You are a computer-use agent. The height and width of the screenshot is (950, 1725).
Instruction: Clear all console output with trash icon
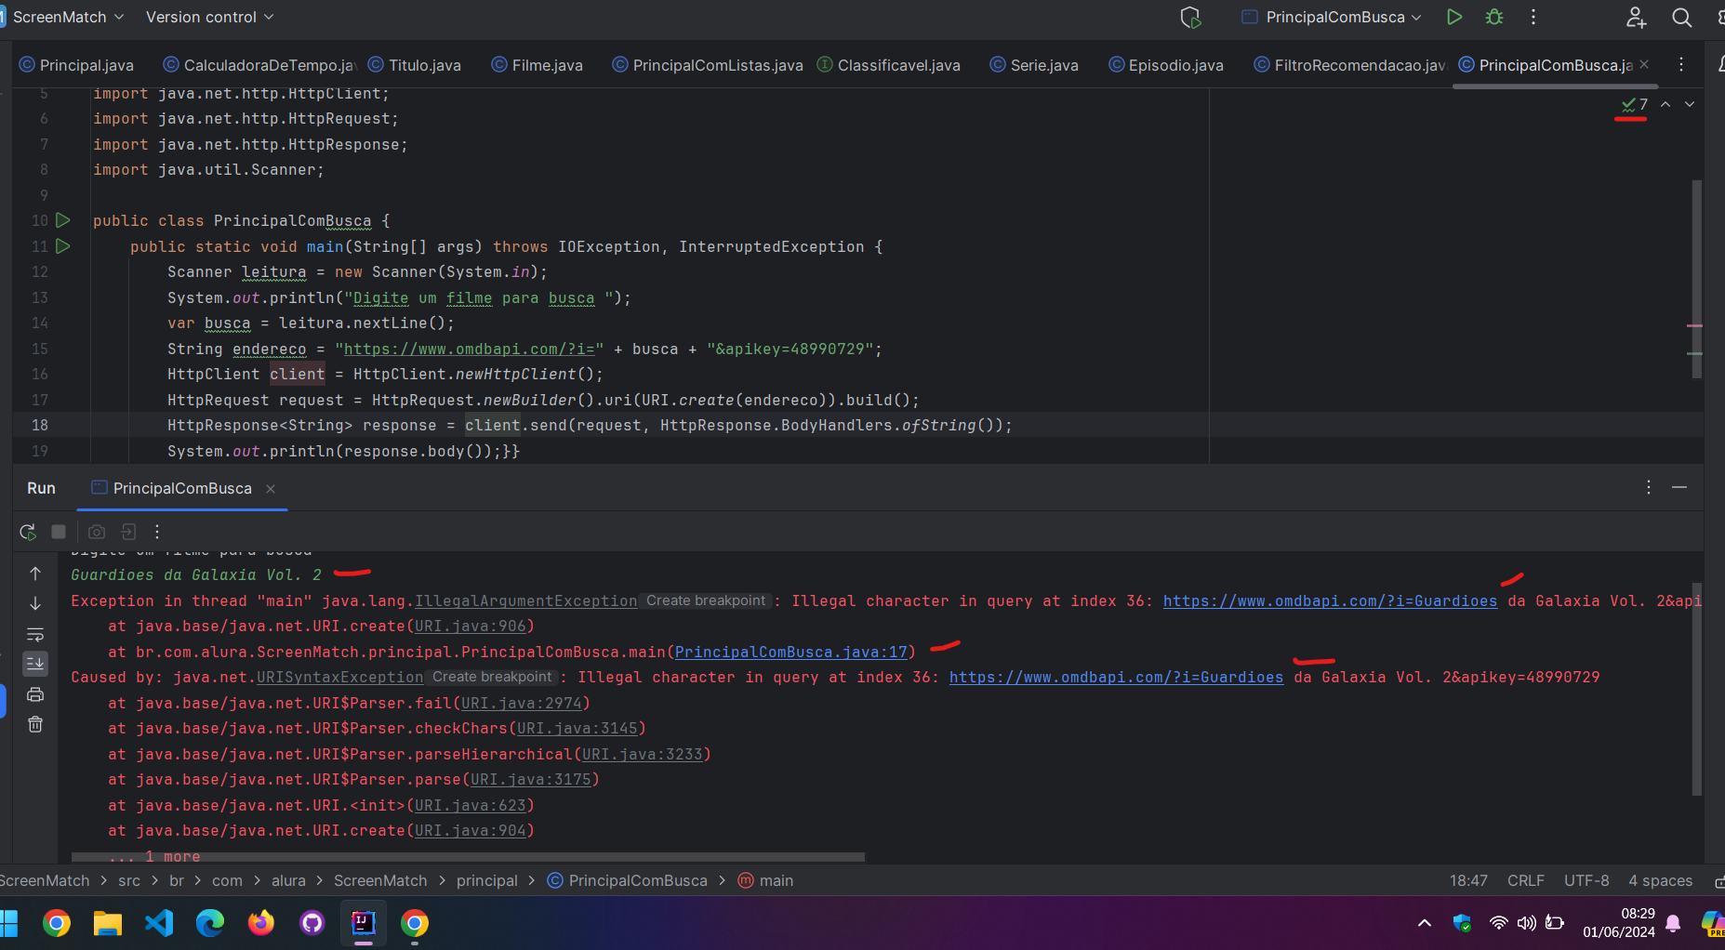point(35,724)
